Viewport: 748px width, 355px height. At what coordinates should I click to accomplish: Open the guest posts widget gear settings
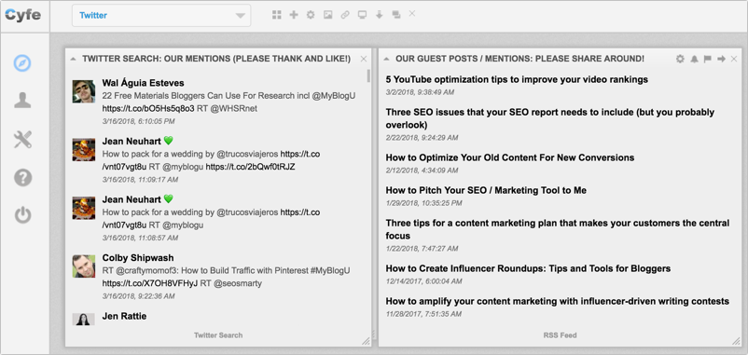(x=680, y=59)
